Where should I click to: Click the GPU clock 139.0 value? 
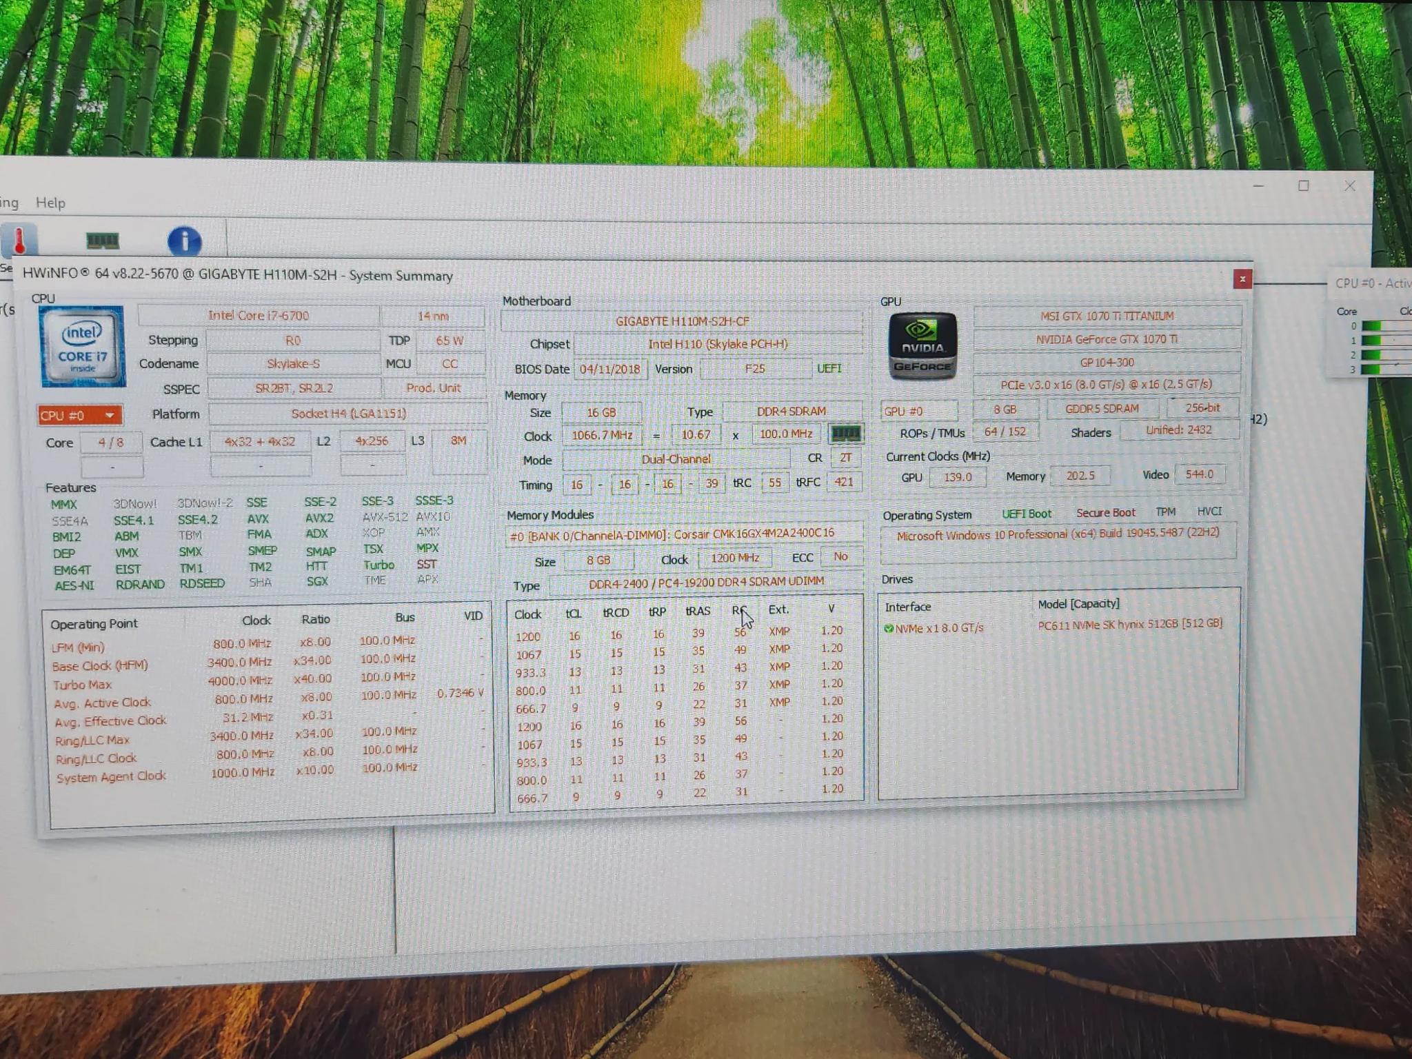tap(958, 477)
